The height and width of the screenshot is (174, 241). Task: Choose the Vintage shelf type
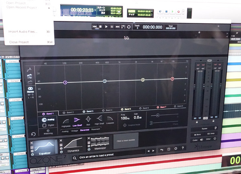click(x=74, y=131)
